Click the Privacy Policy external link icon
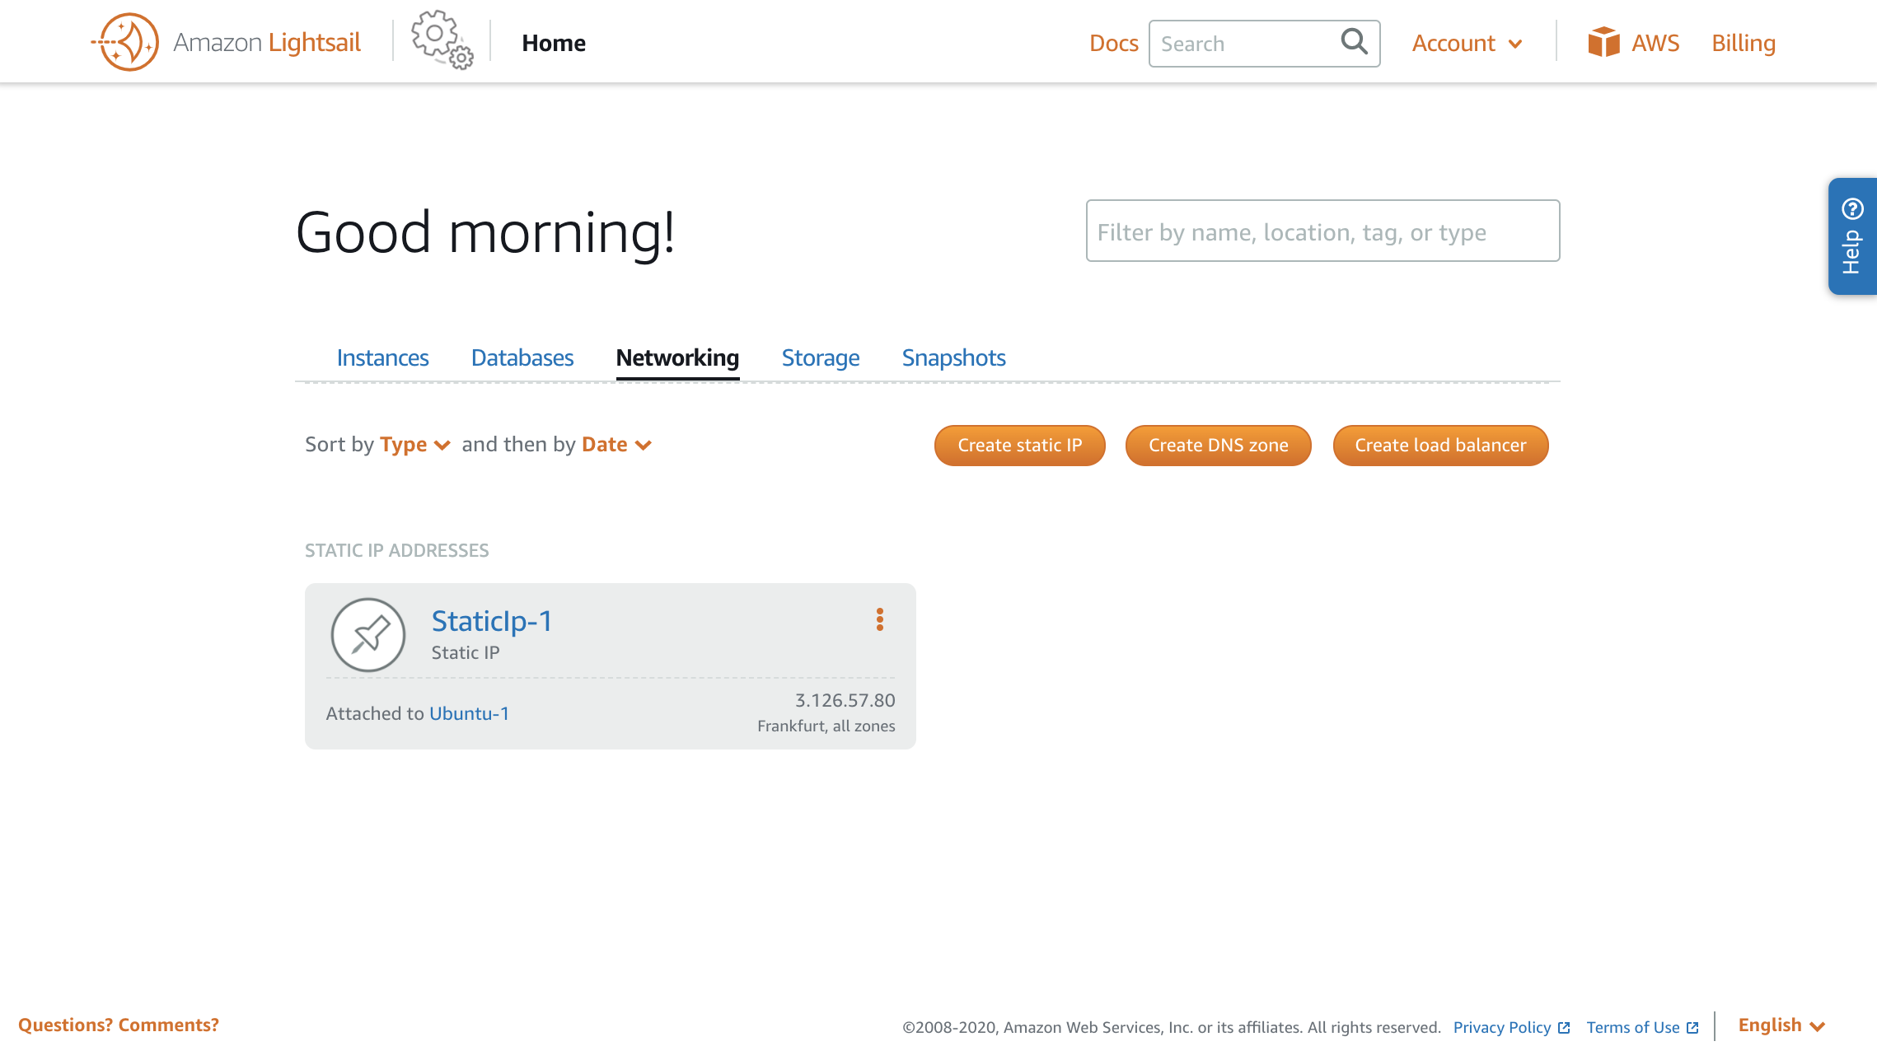 [x=1564, y=1027]
